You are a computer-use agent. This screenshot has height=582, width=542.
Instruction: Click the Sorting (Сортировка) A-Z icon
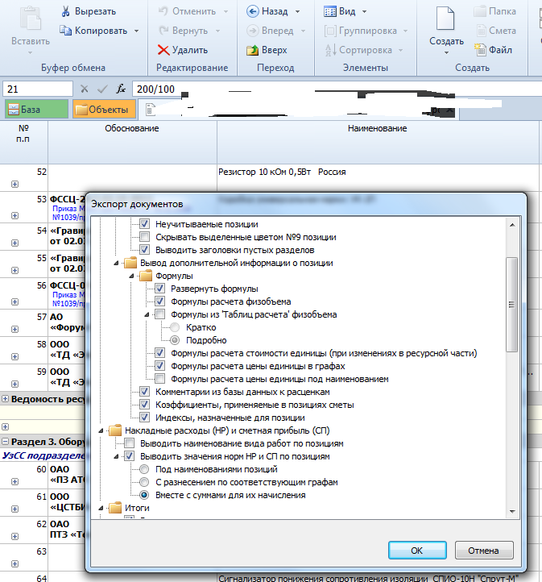(331, 50)
